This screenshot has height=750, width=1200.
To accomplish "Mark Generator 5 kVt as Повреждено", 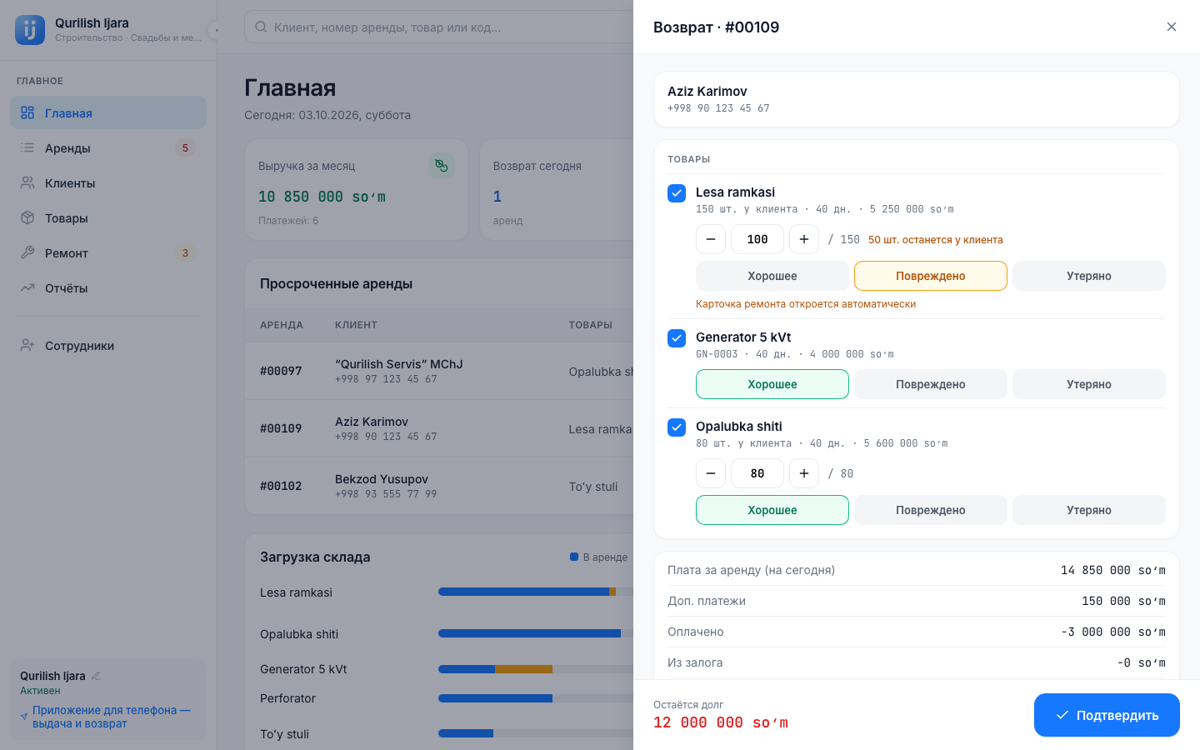I will point(931,384).
